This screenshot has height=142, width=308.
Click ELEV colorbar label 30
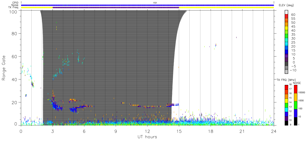coord(293,38)
